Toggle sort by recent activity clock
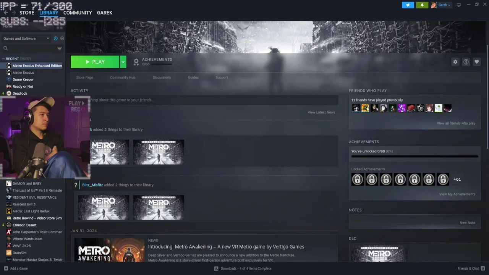The width and height of the screenshot is (489, 275). click(56, 38)
